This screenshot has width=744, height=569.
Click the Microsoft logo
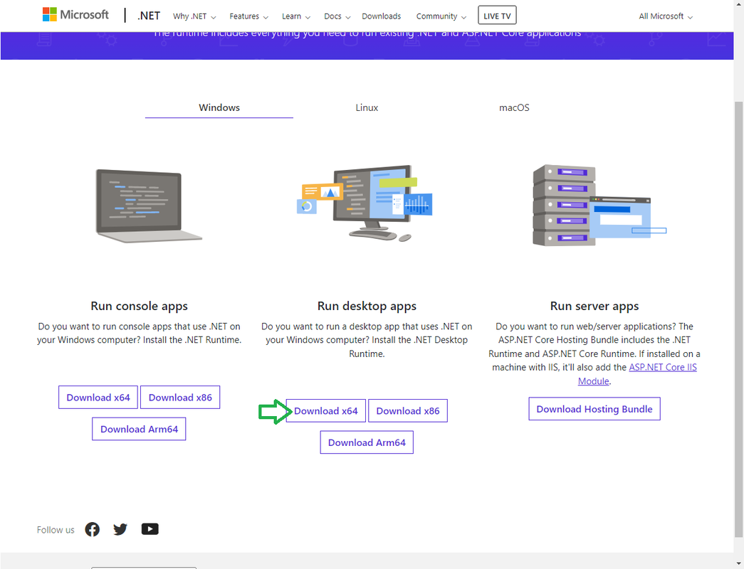click(75, 15)
